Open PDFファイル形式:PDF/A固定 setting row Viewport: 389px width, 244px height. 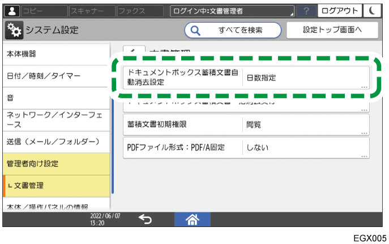click(x=246, y=148)
